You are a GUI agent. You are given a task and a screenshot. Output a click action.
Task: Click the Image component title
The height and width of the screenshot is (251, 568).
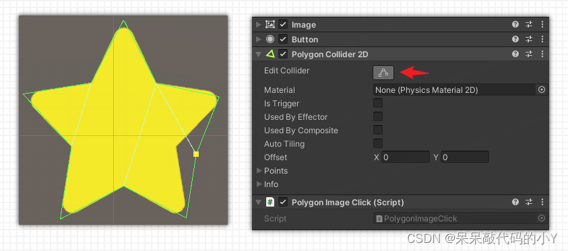click(x=304, y=25)
